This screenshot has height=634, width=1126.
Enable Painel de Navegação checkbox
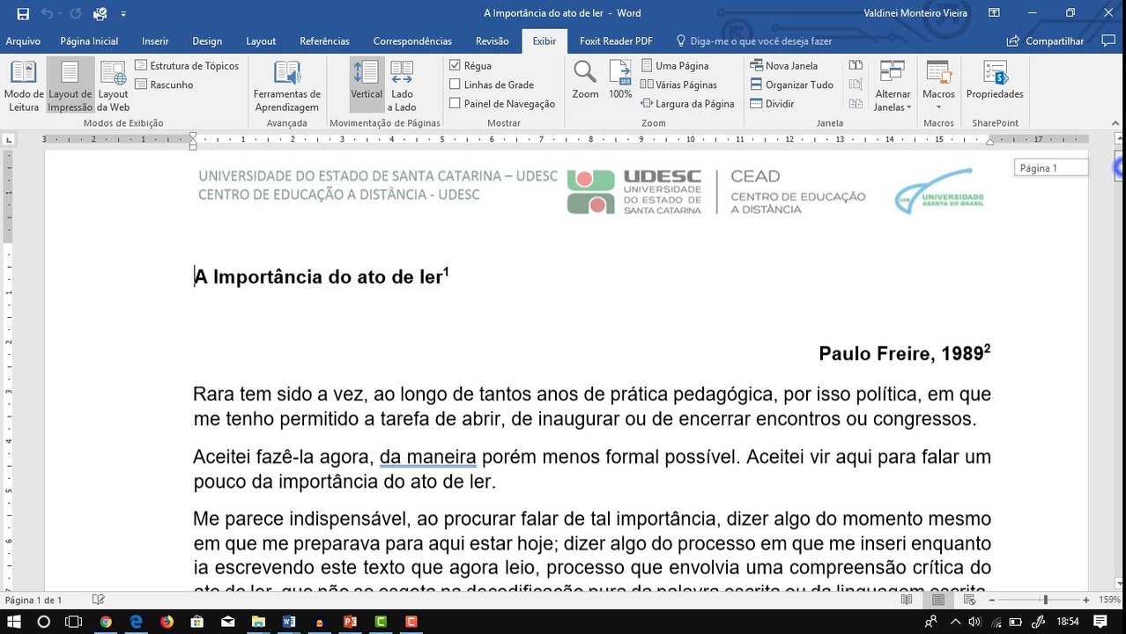tap(455, 104)
